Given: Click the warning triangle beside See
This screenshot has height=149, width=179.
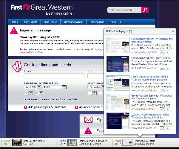Looking at the screenshot, I should 88,131.
